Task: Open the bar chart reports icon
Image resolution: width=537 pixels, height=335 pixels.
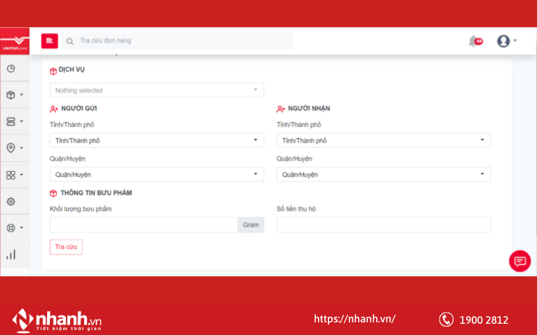Action: pos(11,254)
